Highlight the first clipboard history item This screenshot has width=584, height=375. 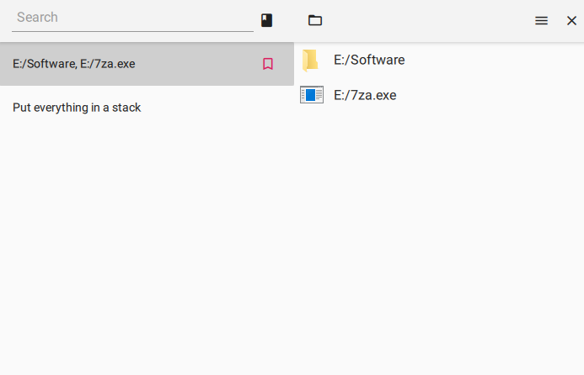point(126,64)
